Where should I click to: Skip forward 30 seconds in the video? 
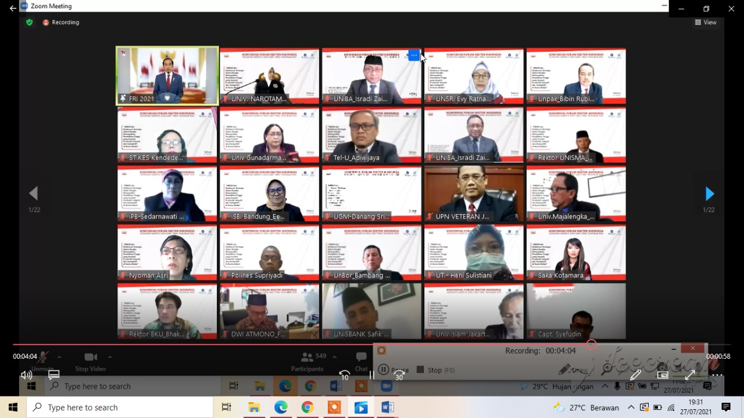(399, 375)
